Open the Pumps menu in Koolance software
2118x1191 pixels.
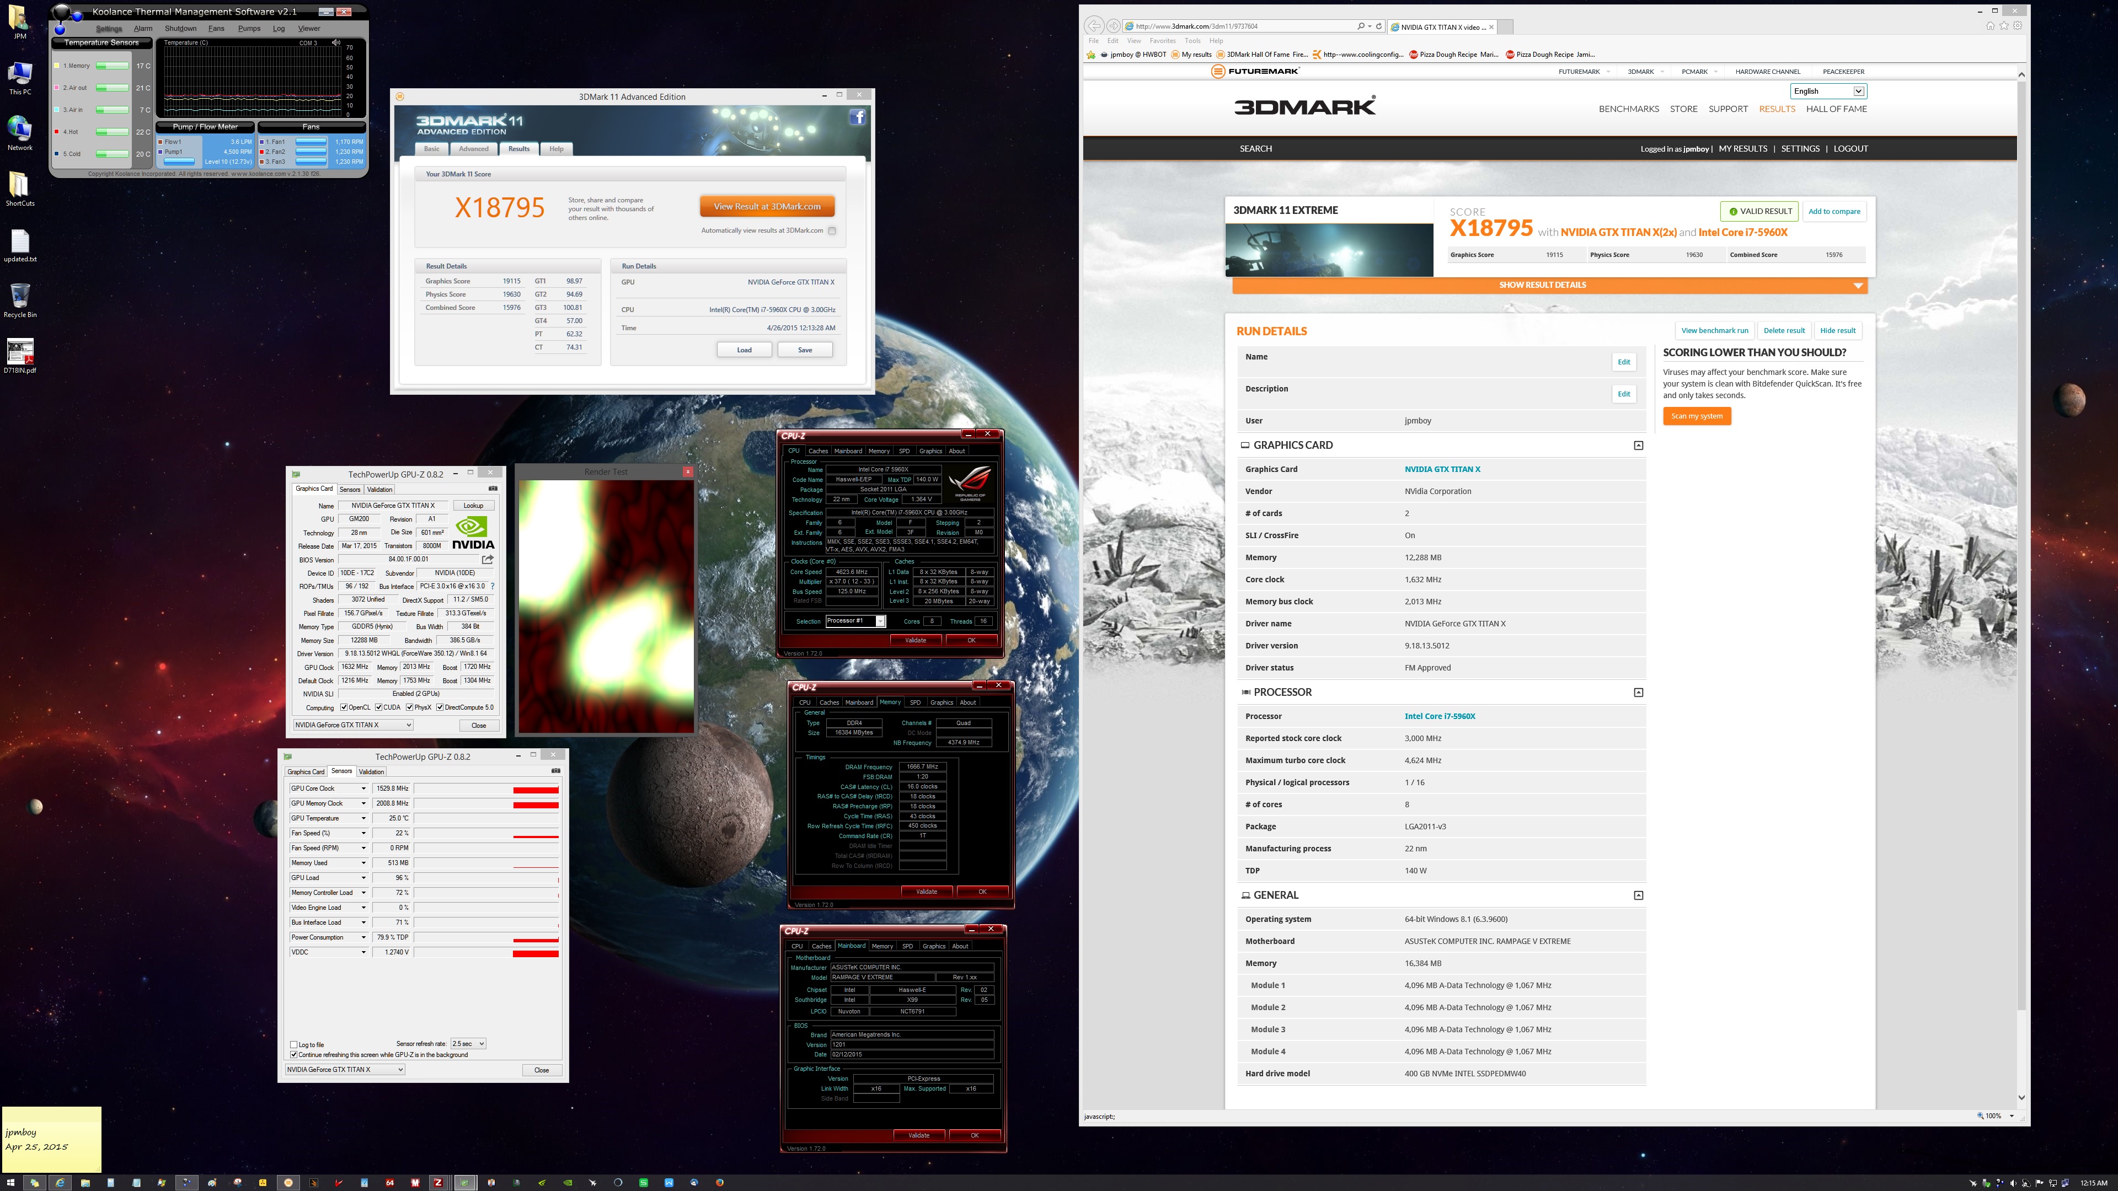[249, 29]
